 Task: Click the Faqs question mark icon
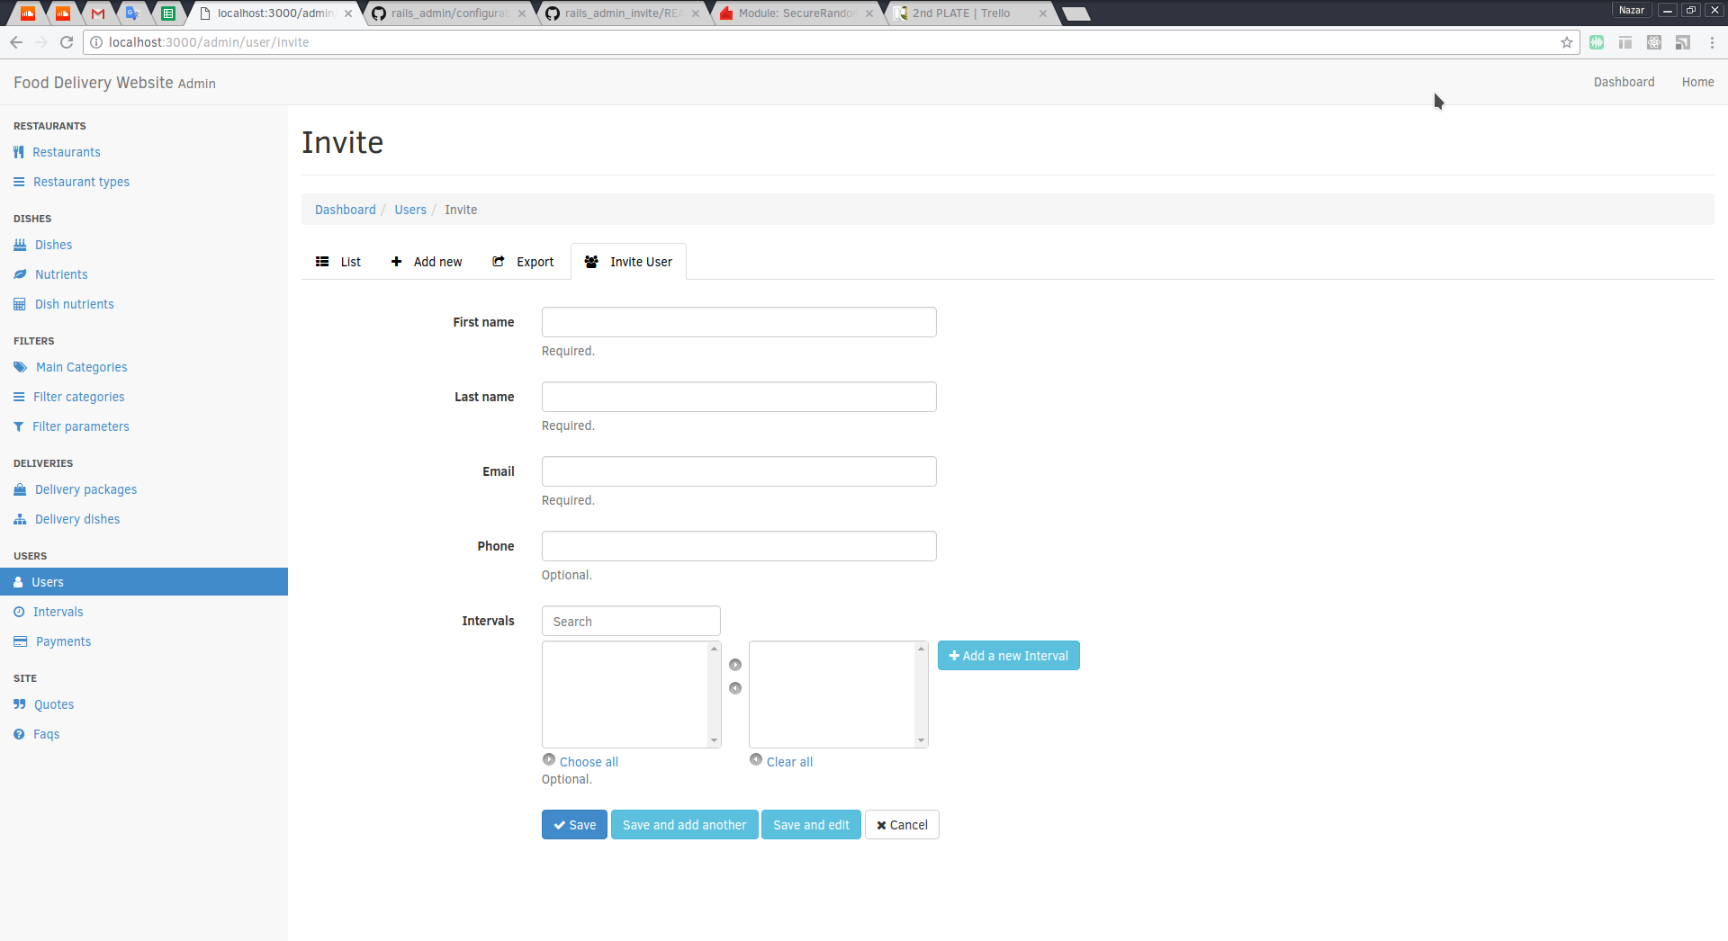[x=19, y=734]
